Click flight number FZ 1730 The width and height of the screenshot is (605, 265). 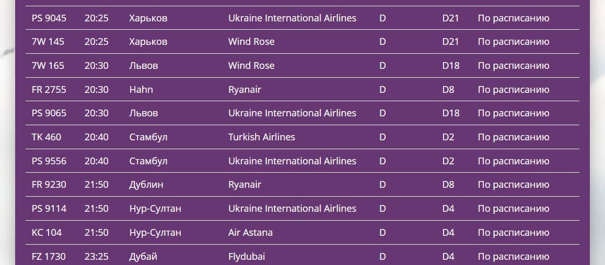pyautogui.click(x=49, y=257)
